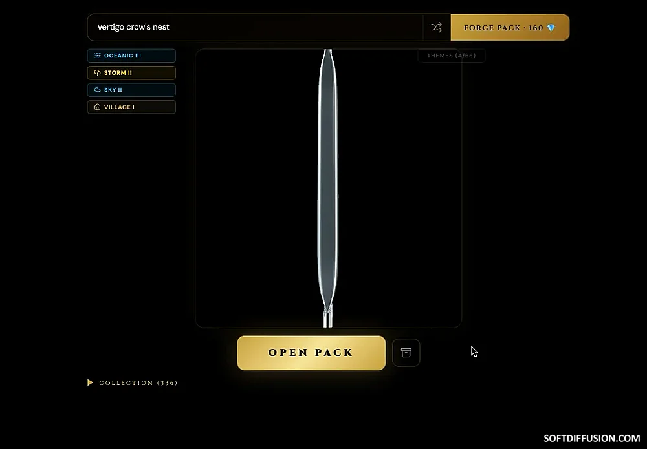Expand the Collection triangle arrow
The width and height of the screenshot is (647, 449).
(x=91, y=382)
